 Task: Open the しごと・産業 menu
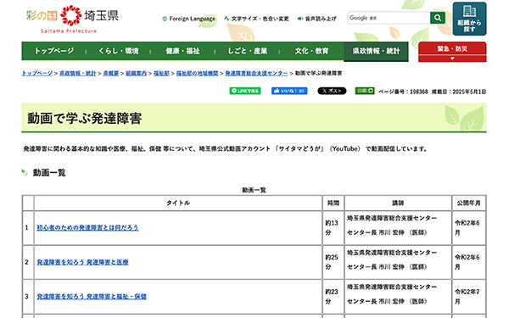click(247, 51)
